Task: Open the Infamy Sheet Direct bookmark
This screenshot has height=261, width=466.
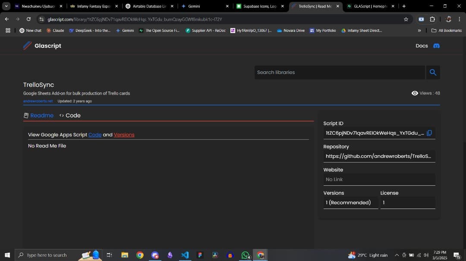Action: 362,31
